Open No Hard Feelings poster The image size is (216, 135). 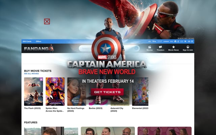click(x=77, y=91)
